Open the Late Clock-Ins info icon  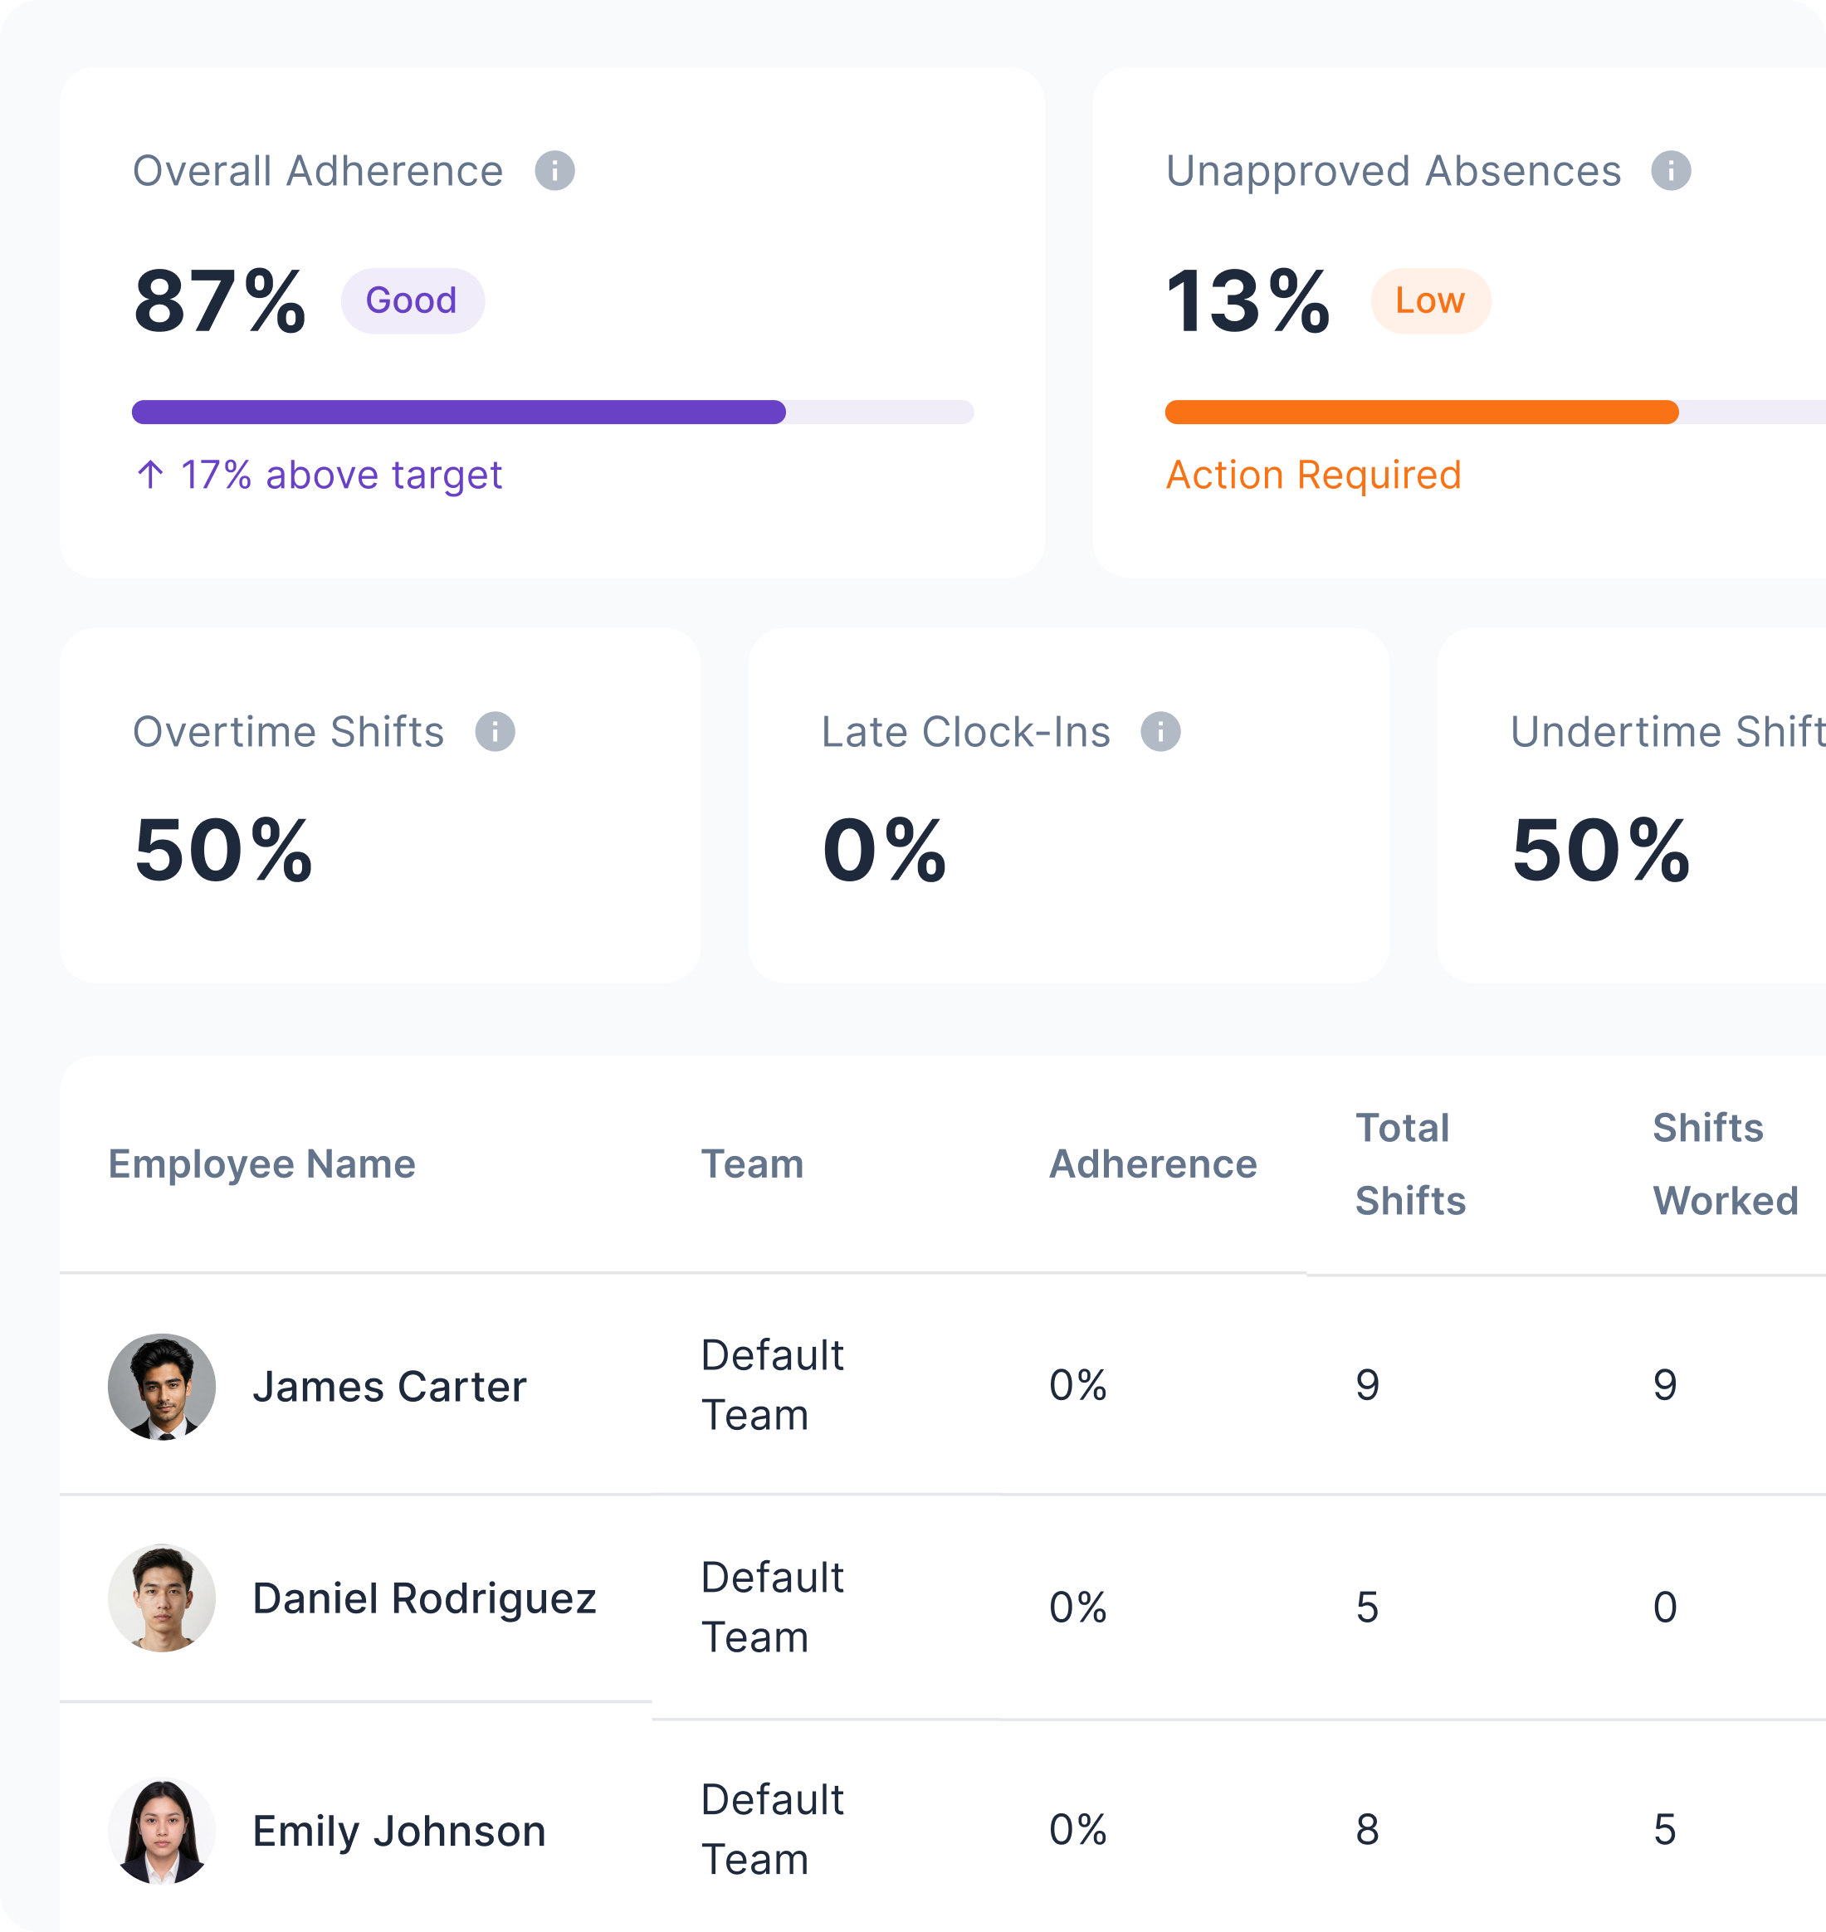coord(1161,732)
